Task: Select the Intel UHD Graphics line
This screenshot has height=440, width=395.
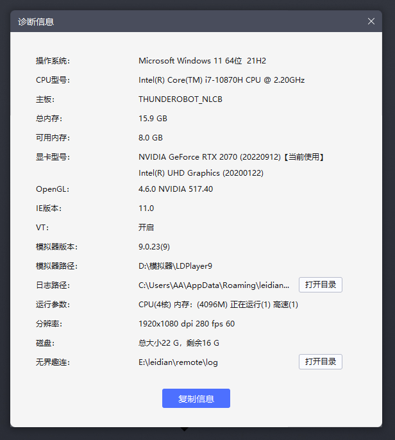Action: (201, 173)
